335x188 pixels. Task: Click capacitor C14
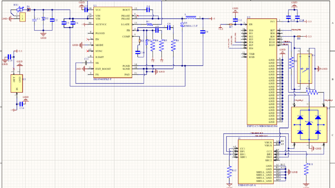pyautogui.click(x=297, y=17)
